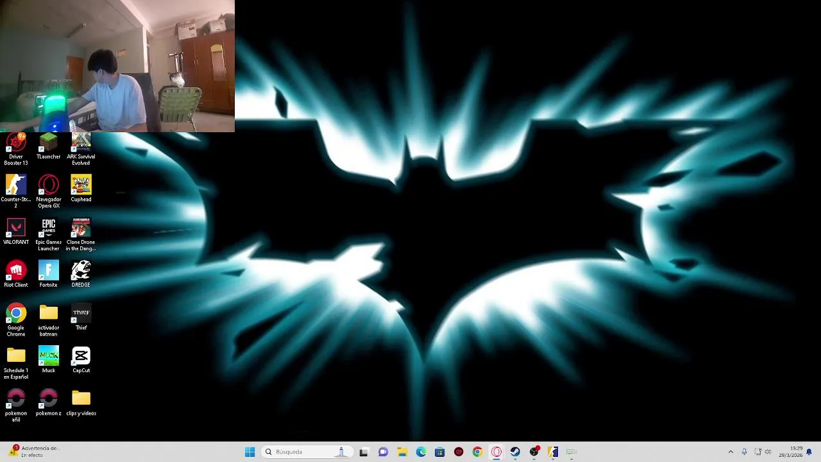Viewport: 821px width, 462px height.
Task: Open Driver Booster 13 desktop shortcut
Action: pyautogui.click(x=16, y=149)
